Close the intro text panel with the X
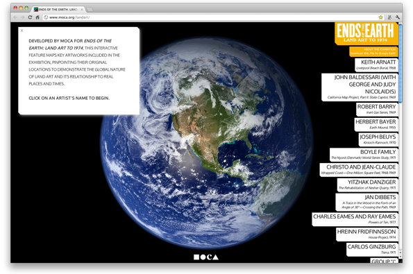 coord(22,31)
